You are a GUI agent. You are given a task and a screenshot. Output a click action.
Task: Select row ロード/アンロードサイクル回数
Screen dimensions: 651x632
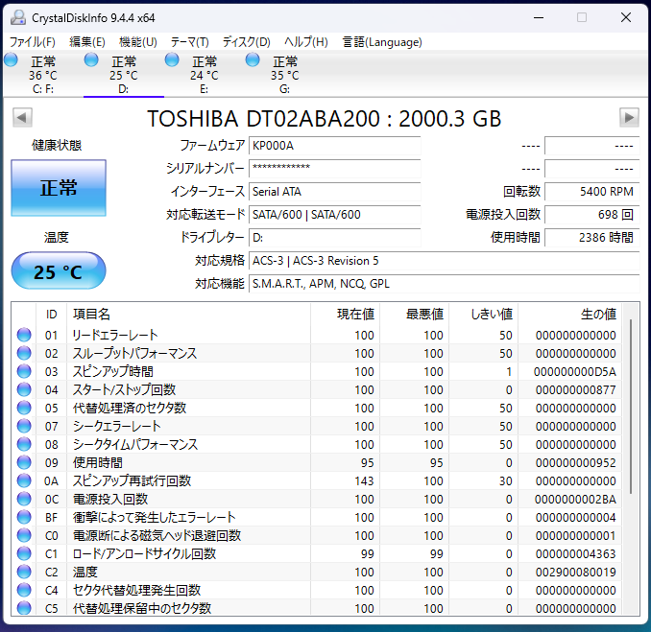[x=316, y=553]
